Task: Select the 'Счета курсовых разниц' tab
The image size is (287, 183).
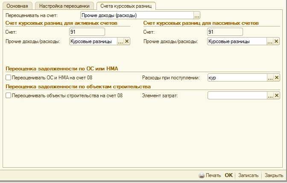Action: click(x=126, y=6)
